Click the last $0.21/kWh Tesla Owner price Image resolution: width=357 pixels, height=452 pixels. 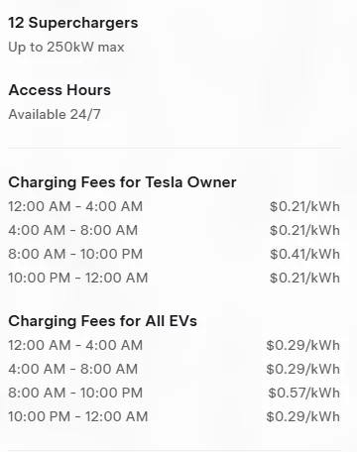click(x=304, y=278)
